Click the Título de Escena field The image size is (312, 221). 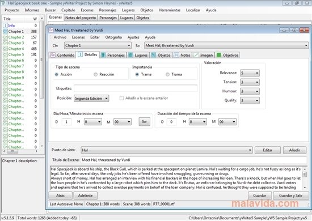click(194, 160)
